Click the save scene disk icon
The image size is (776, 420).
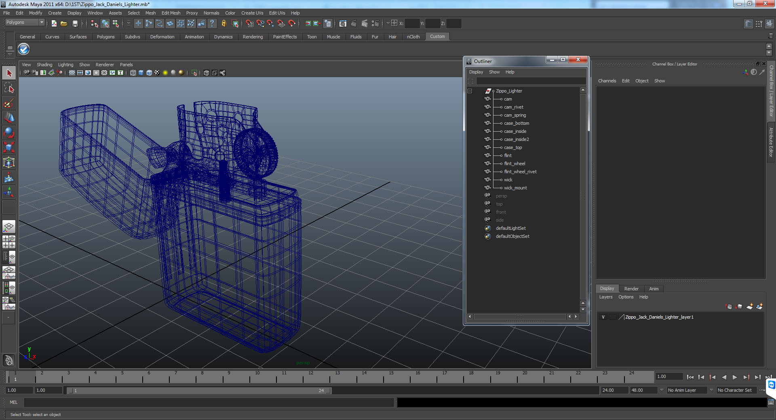[75, 23]
